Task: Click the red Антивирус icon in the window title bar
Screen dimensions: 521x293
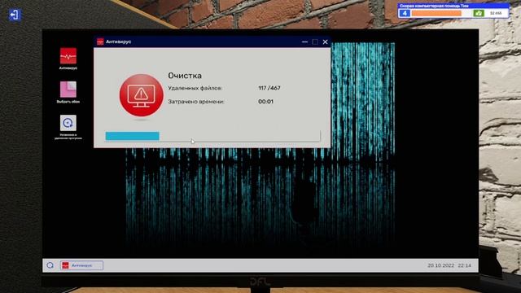Action: pyautogui.click(x=100, y=42)
